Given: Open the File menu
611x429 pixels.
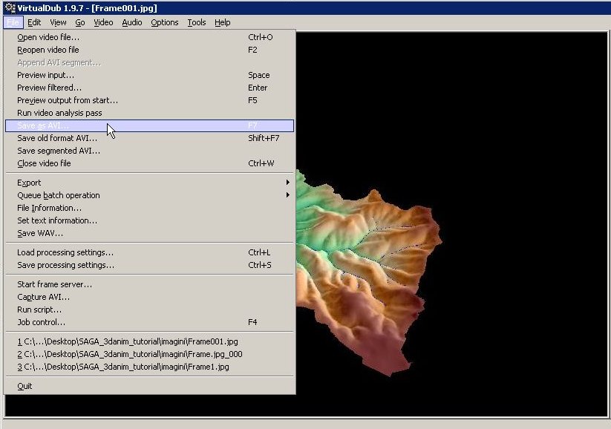Looking at the screenshot, I should coord(13,22).
